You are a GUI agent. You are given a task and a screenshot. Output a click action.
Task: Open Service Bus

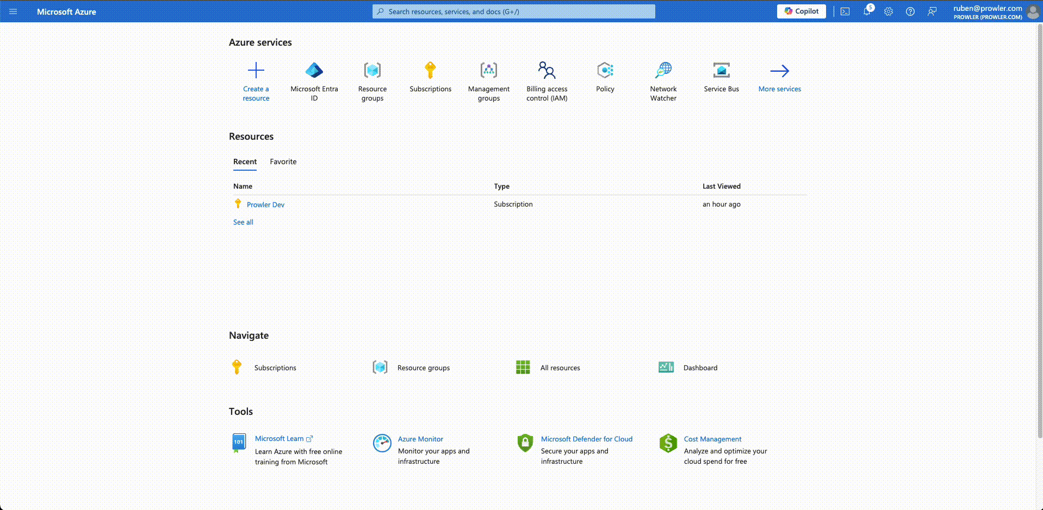(721, 71)
